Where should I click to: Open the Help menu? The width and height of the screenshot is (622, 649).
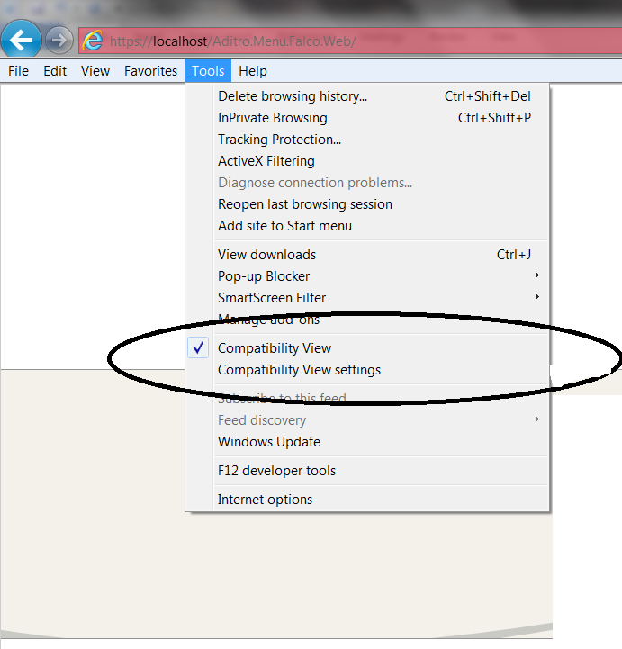pyautogui.click(x=253, y=71)
